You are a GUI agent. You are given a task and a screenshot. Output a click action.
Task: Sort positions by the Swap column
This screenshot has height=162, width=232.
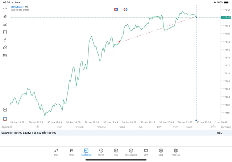tap(188, 127)
